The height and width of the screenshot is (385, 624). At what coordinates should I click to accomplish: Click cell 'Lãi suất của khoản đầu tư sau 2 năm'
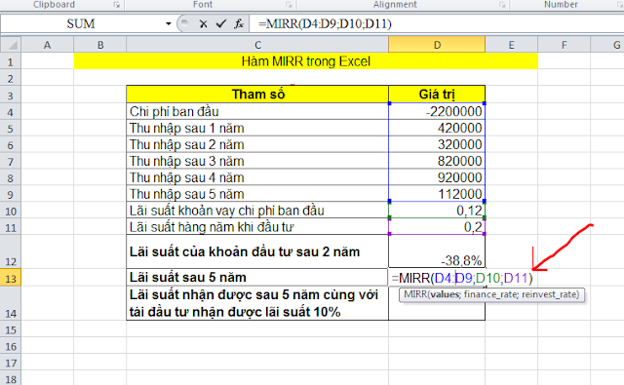click(x=257, y=251)
